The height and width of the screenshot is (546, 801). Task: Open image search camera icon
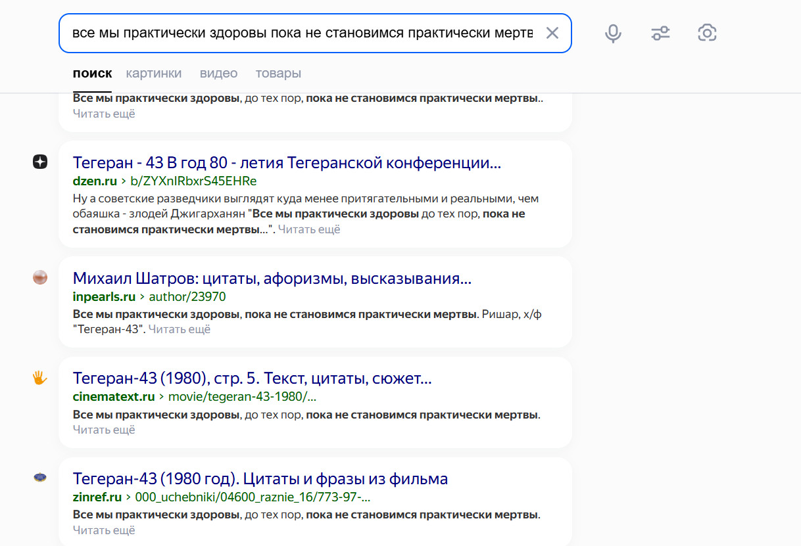coord(707,33)
